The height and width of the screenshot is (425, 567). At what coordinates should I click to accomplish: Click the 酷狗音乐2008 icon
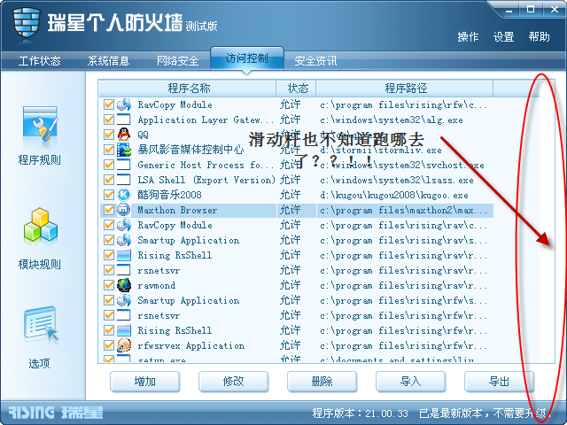124,195
